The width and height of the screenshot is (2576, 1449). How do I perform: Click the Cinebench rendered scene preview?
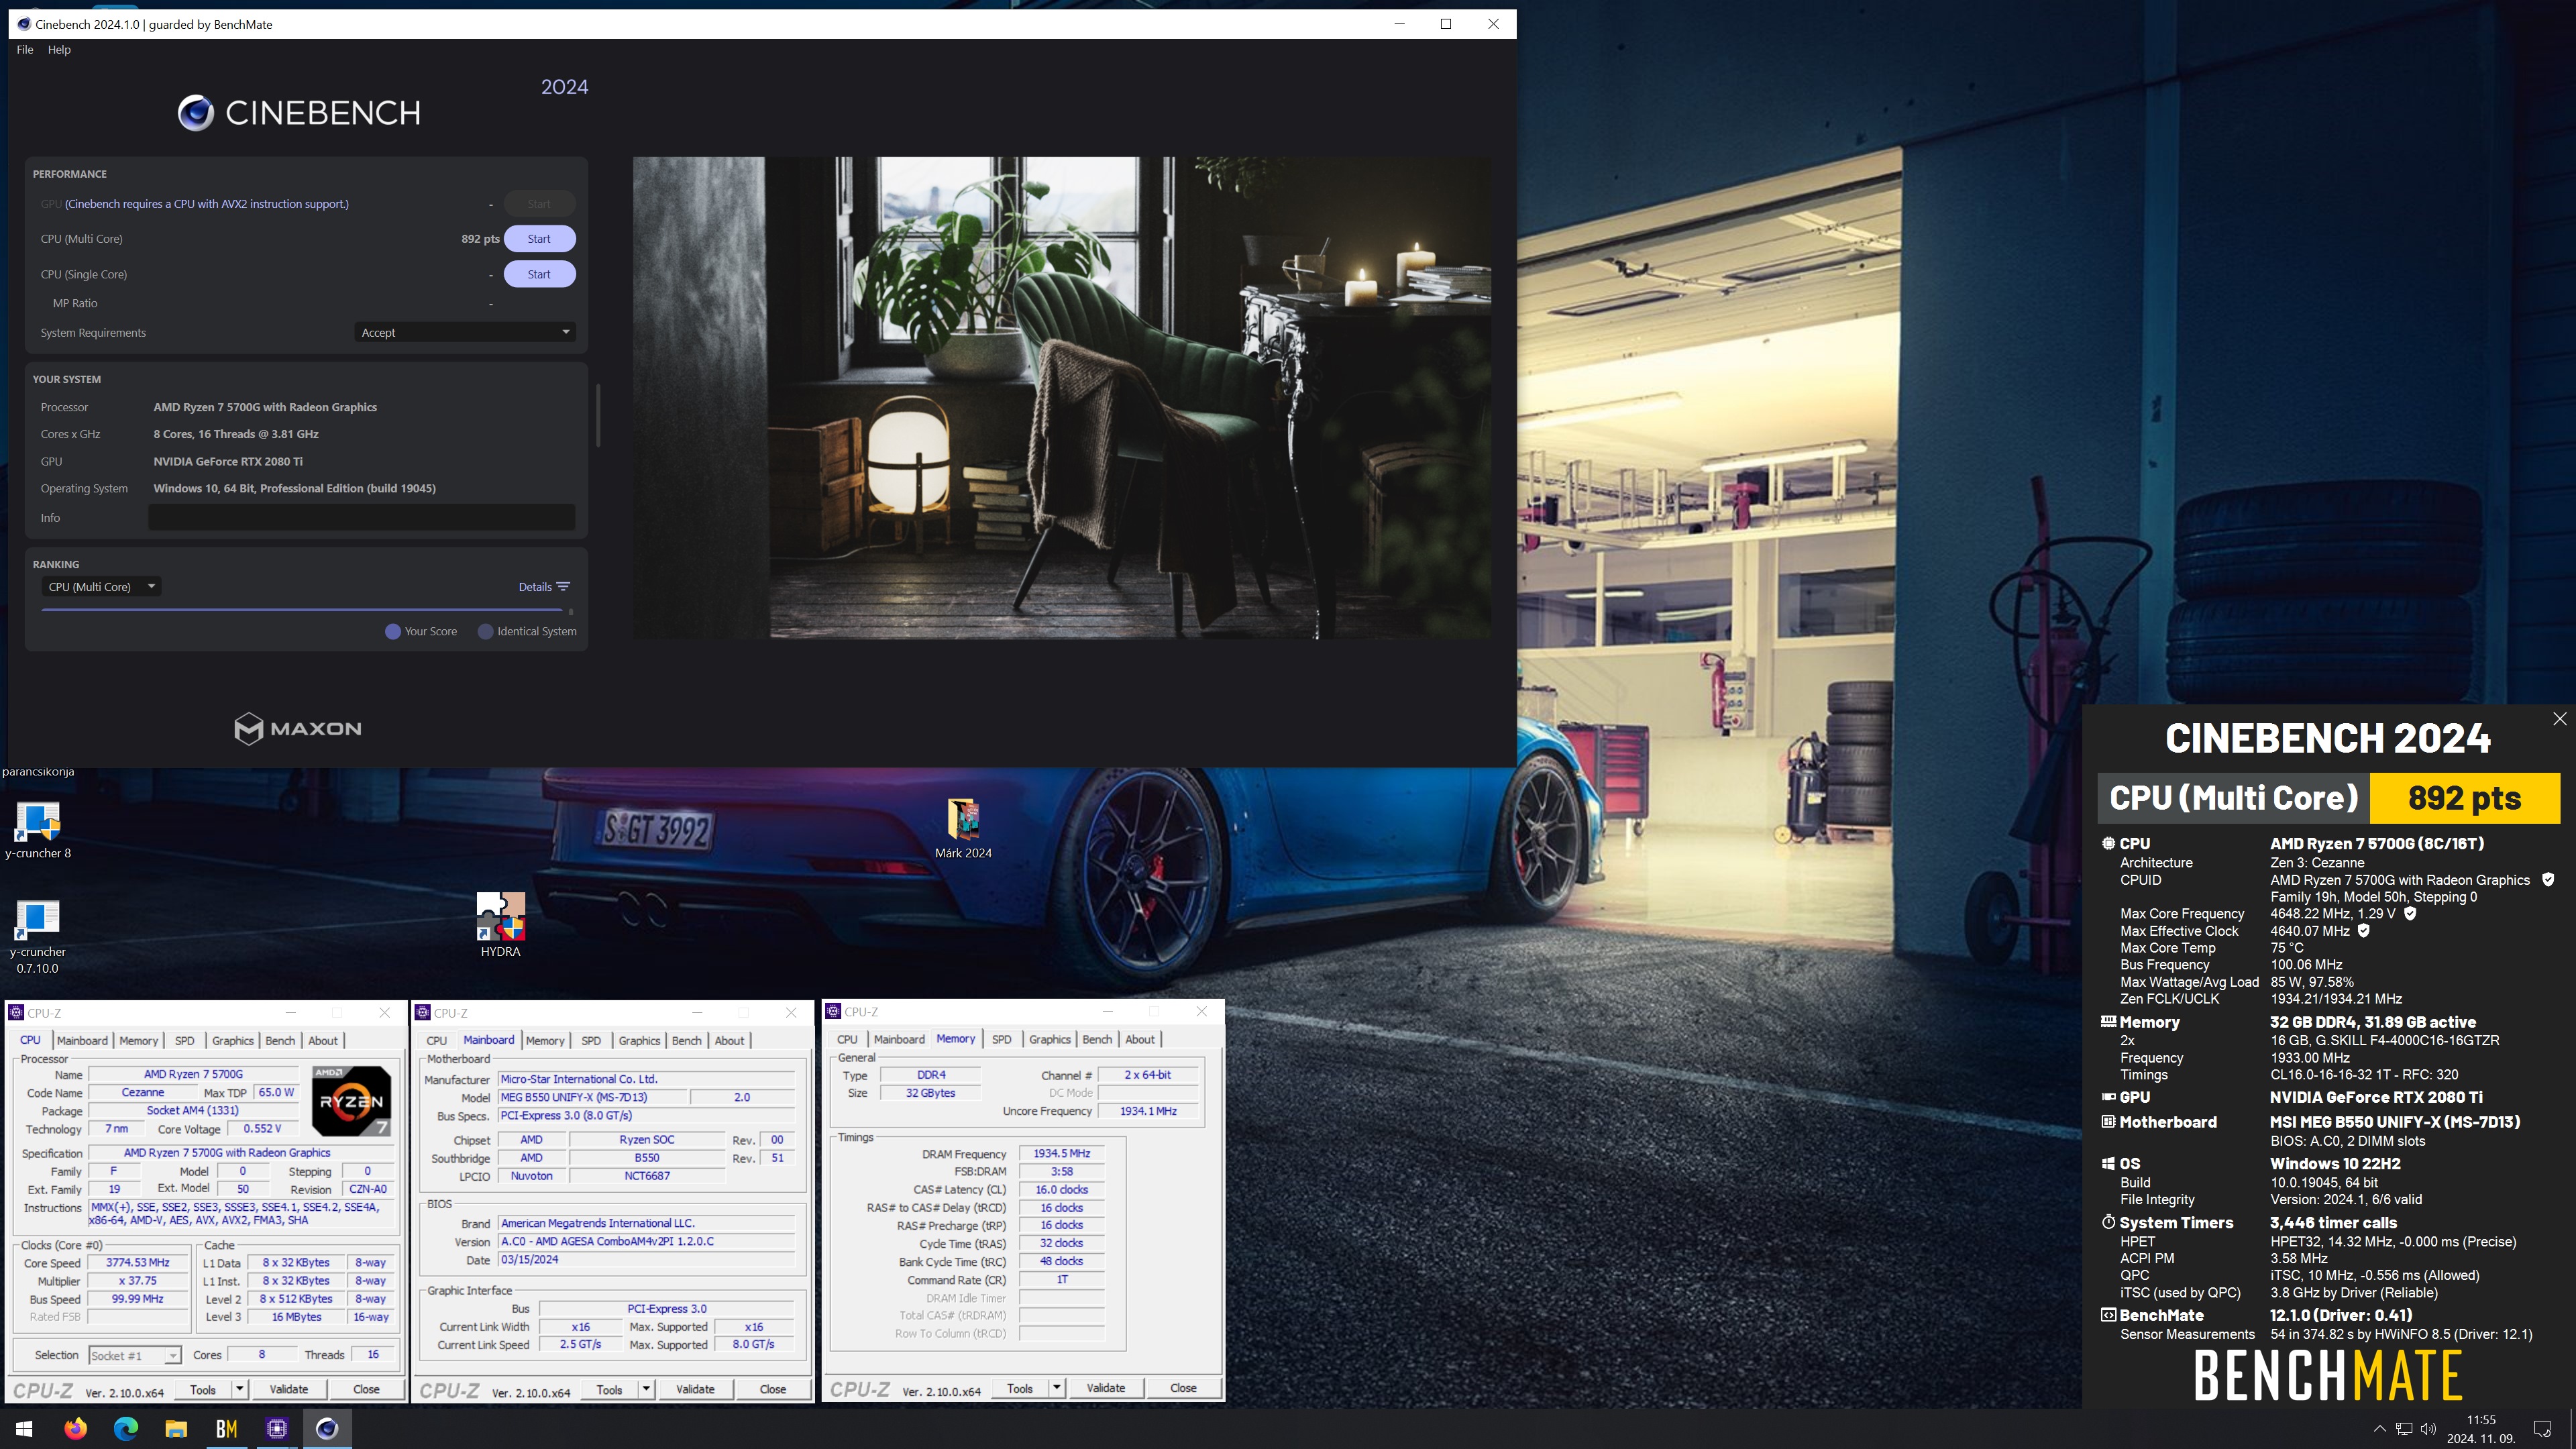(x=1061, y=398)
